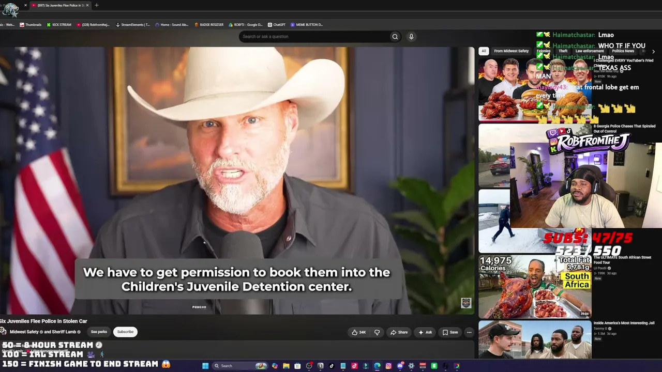The image size is (662, 372).
Task: Open a new browser tab
Action: [96, 5]
